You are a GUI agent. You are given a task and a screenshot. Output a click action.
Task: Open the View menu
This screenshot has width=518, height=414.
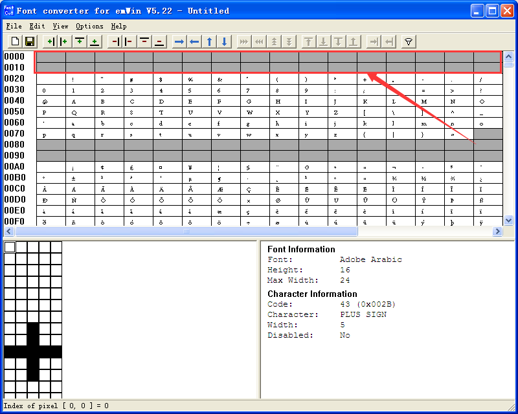(x=60, y=26)
